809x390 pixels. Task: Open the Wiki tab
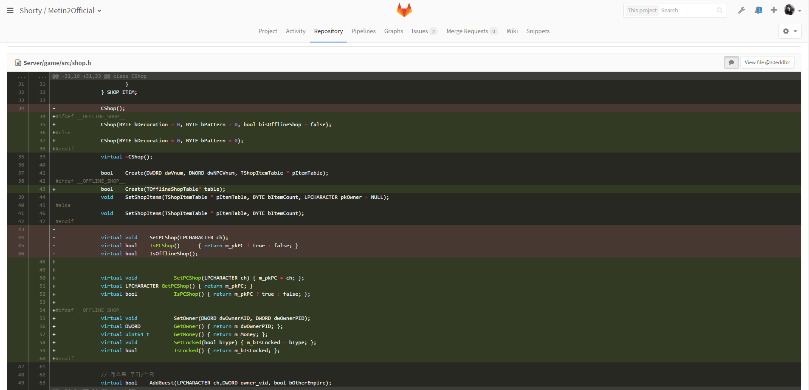(x=512, y=31)
